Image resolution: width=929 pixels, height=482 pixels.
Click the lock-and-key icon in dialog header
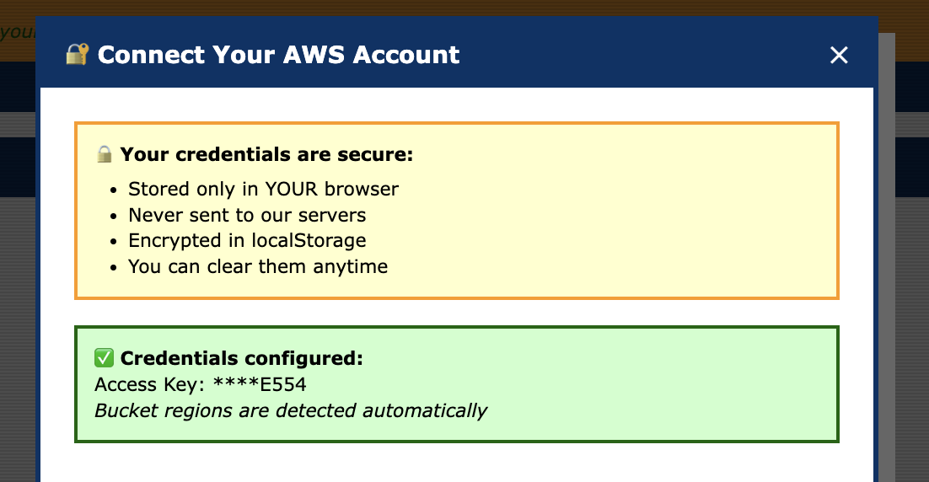coord(77,56)
